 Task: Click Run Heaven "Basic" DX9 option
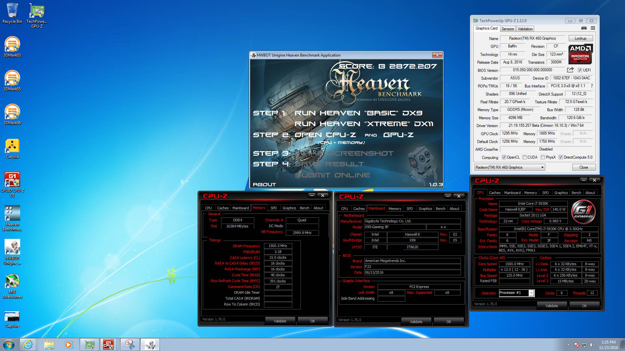coord(358,113)
